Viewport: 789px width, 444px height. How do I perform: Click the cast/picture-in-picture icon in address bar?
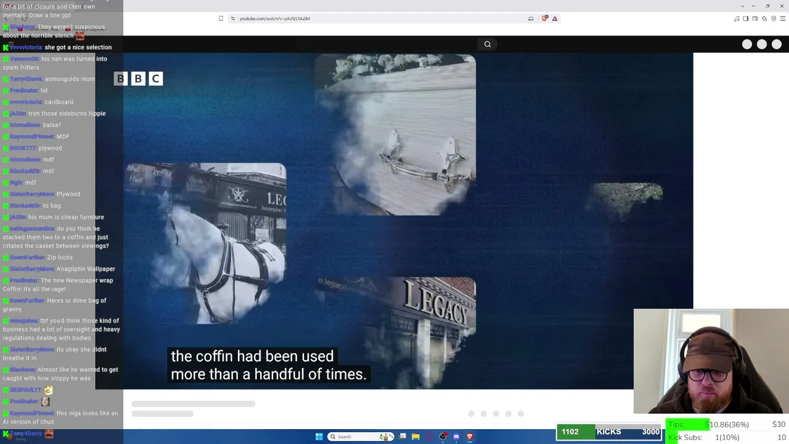tap(531, 18)
